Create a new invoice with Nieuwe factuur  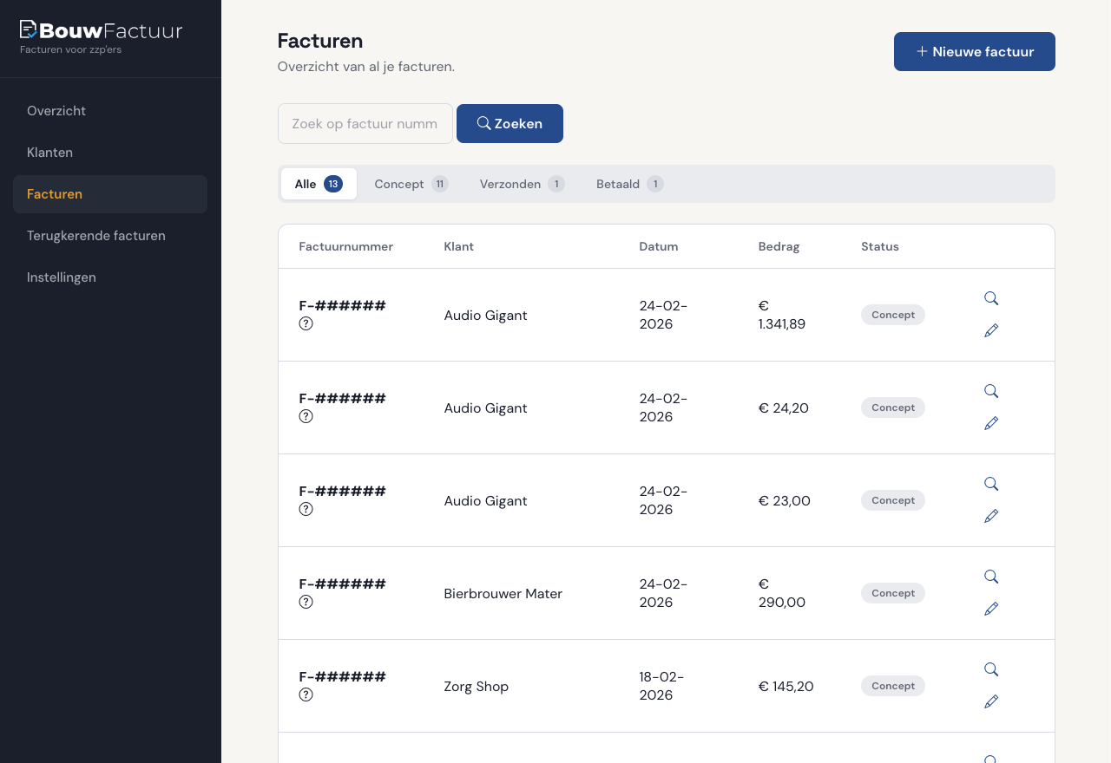(974, 51)
